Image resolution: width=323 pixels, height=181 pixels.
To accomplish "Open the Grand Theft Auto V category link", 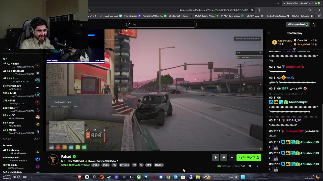I will (x=75, y=165).
